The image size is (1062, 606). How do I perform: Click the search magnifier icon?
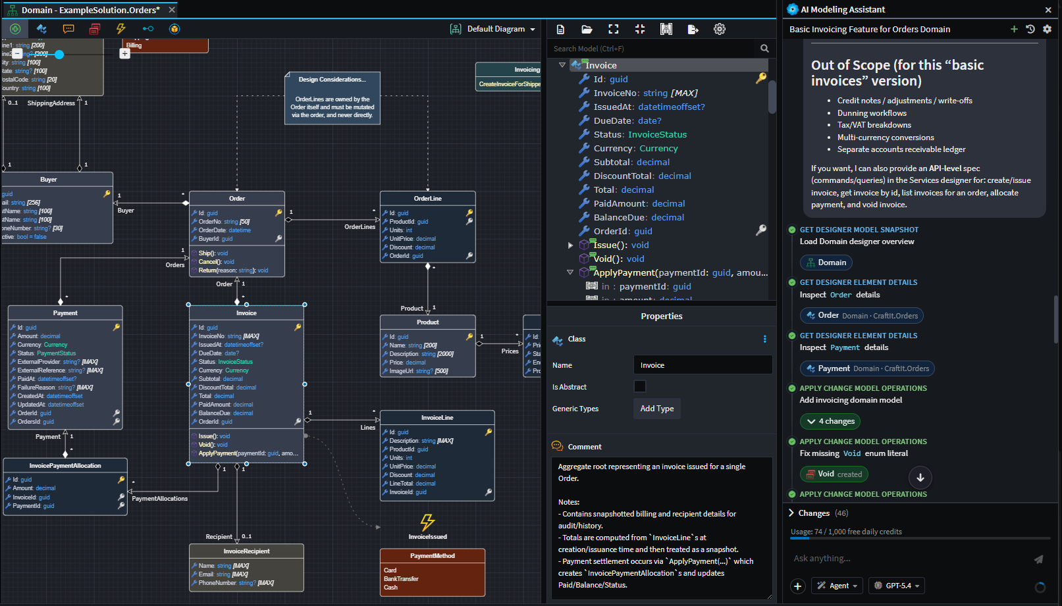point(764,48)
